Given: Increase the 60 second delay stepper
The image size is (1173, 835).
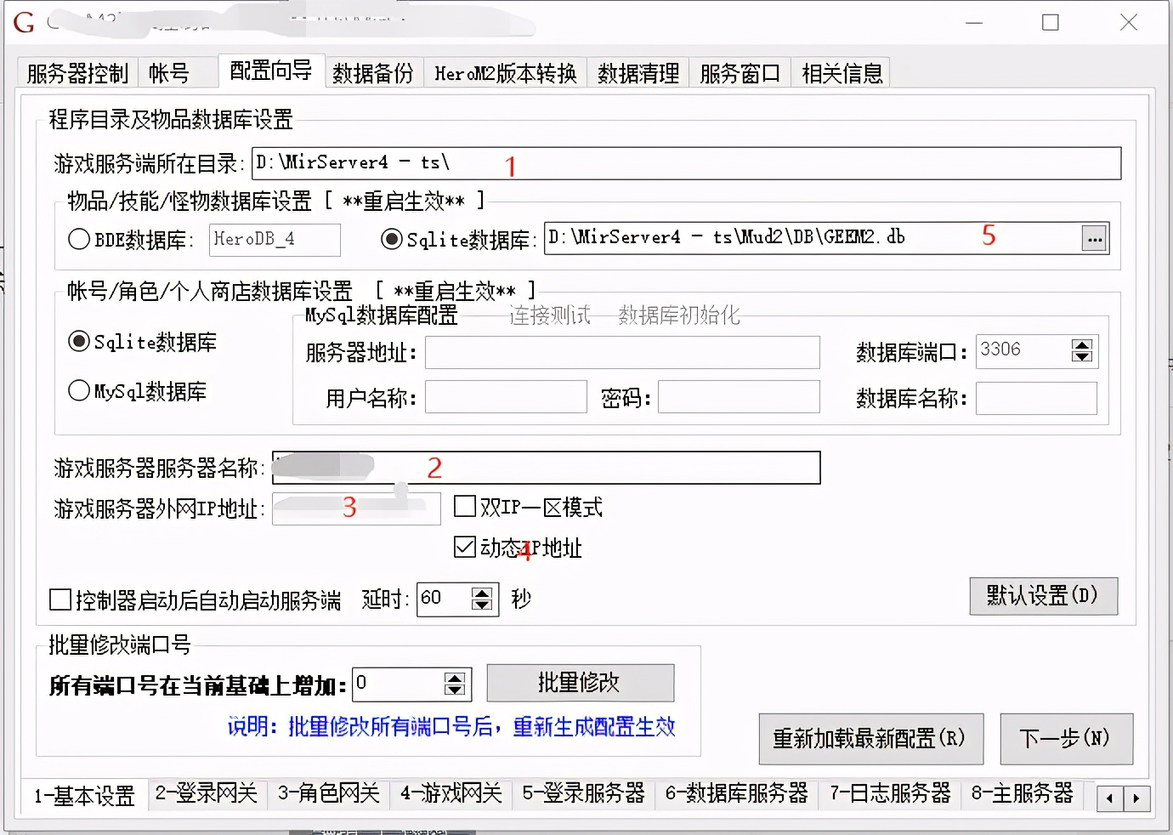Looking at the screenshot, I should (481, 594).
